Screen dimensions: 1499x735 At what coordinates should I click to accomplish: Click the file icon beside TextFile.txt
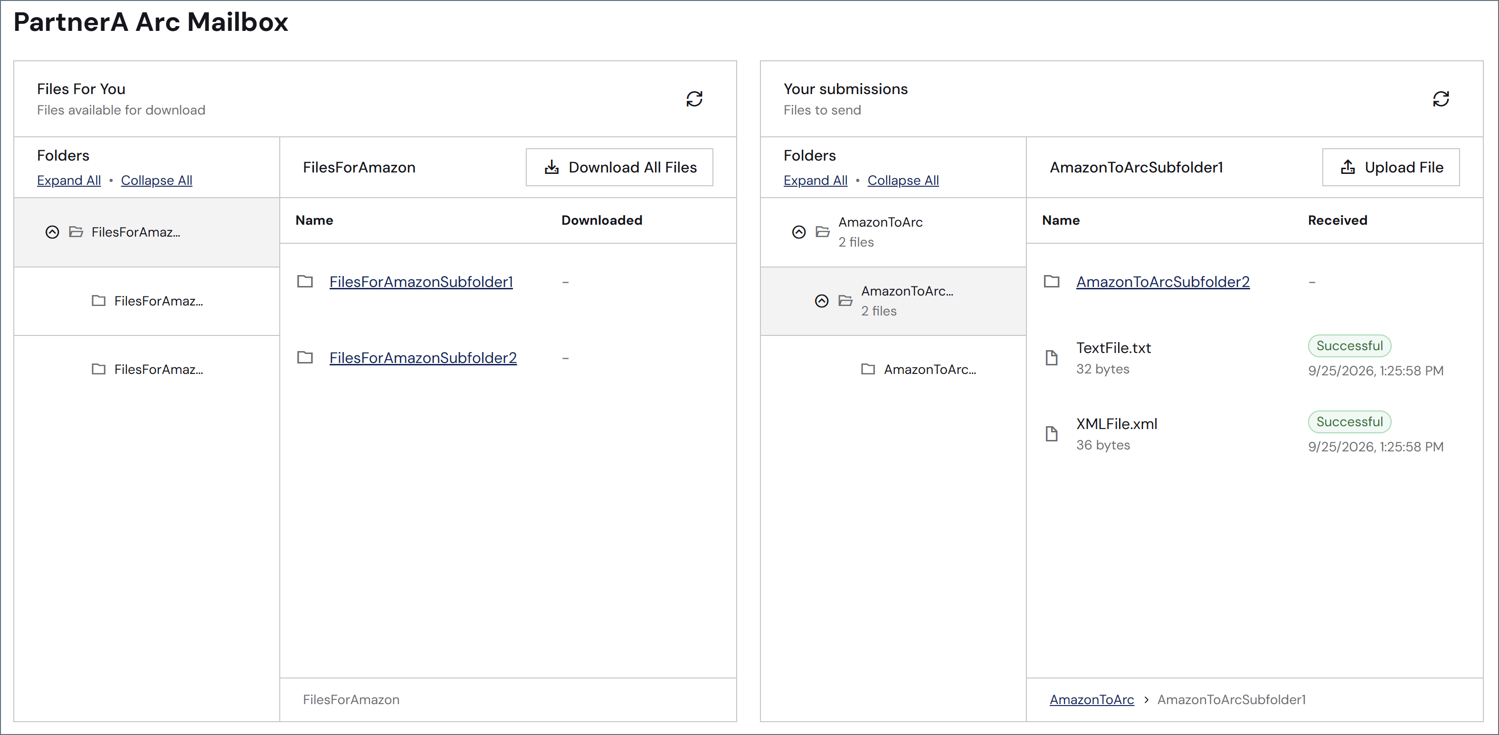[x=1052, y=357]
